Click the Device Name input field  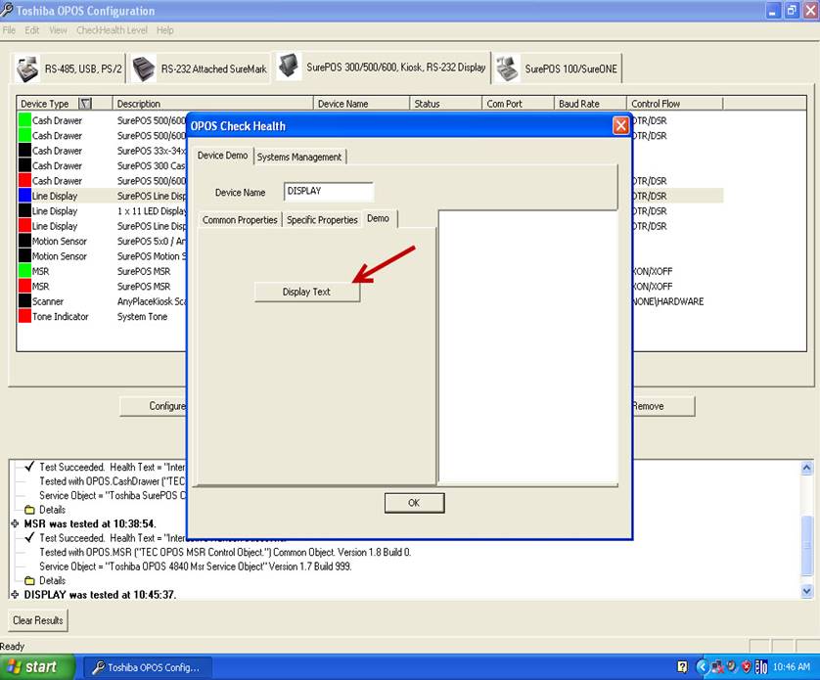tap(329, 192)
